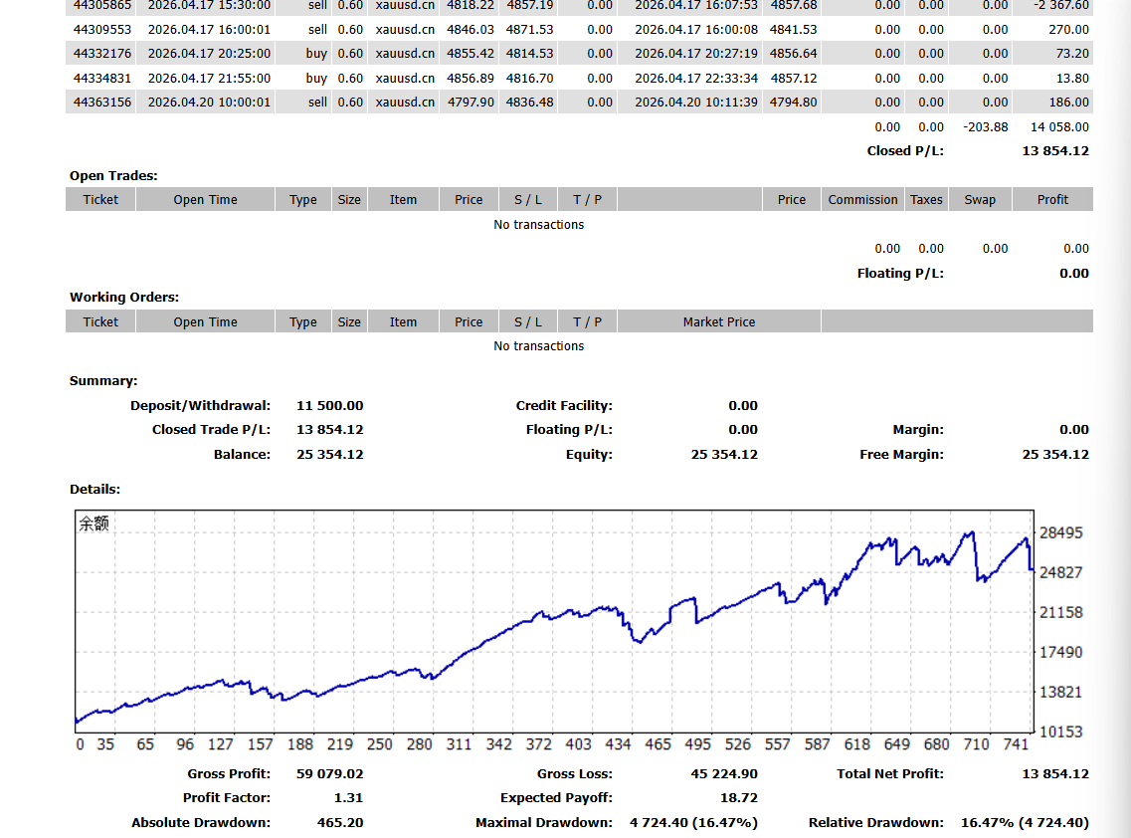This screenshot has width=1131, height=838.
Task: Click the Credit Facility label
Action: tap(564, 406)
